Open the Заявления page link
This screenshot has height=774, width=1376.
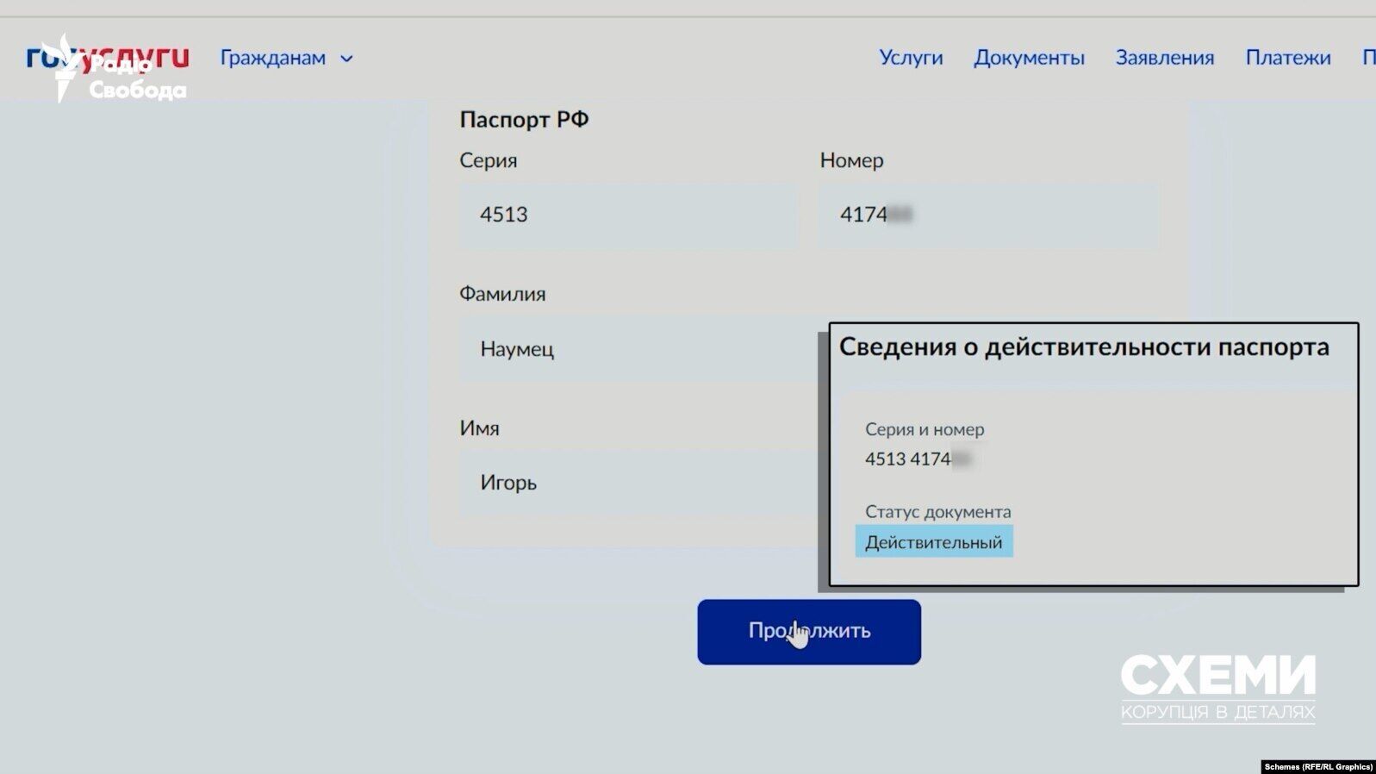tap(1164, 58)
